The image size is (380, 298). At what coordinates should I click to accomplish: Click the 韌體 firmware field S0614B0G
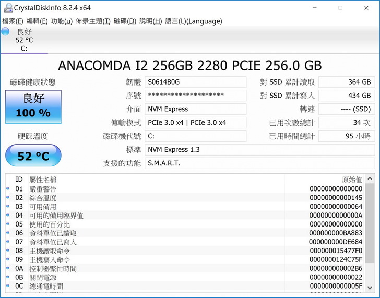pyautogui.click(x=195, y=82)
